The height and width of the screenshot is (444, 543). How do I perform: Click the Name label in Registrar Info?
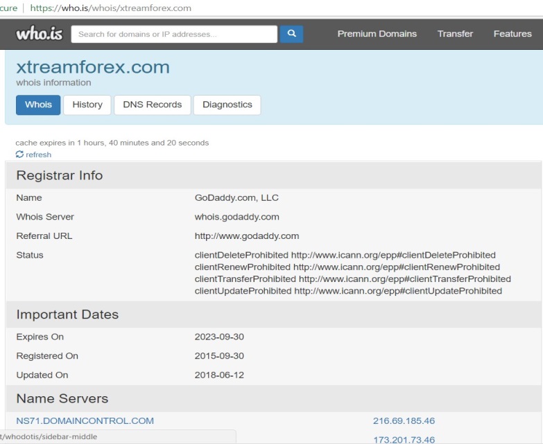(29, 198)
